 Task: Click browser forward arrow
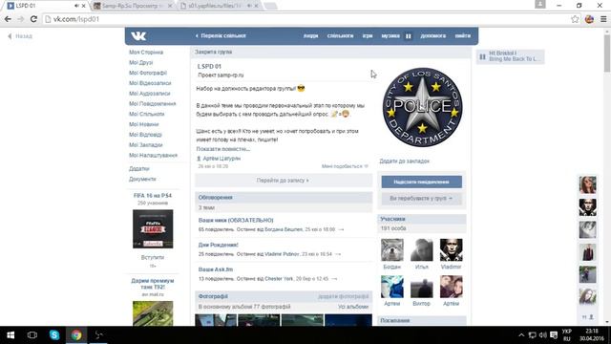coord(21,19)
